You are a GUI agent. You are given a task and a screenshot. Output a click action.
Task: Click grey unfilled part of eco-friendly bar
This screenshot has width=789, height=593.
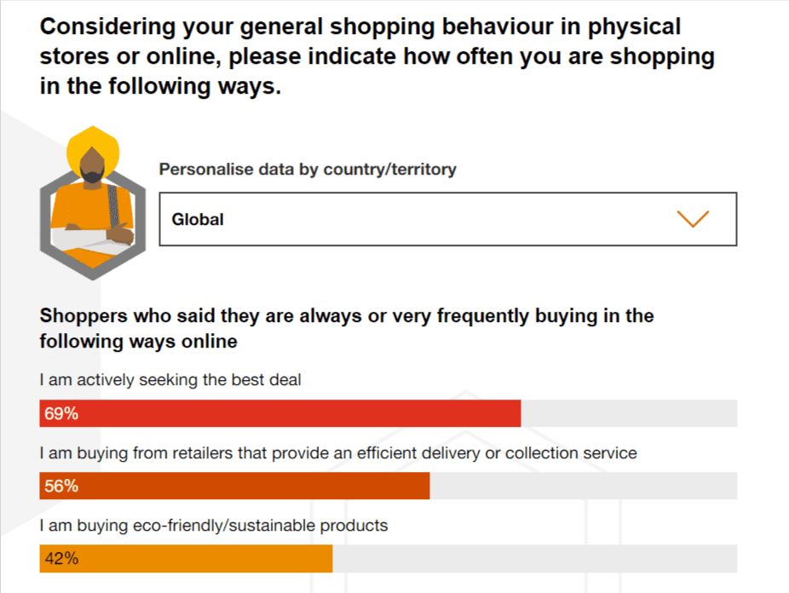click(535, 558)
